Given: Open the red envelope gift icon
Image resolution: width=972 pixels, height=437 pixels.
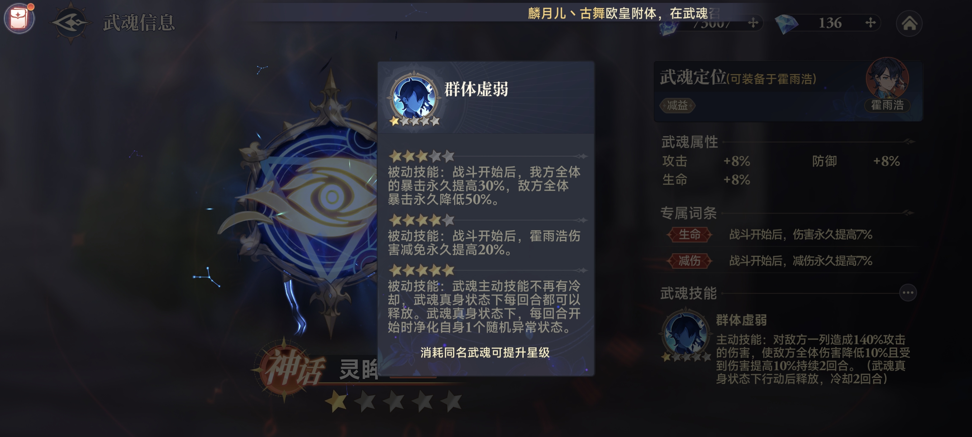Looking at the screenshot, I should [x=19, y=19].
